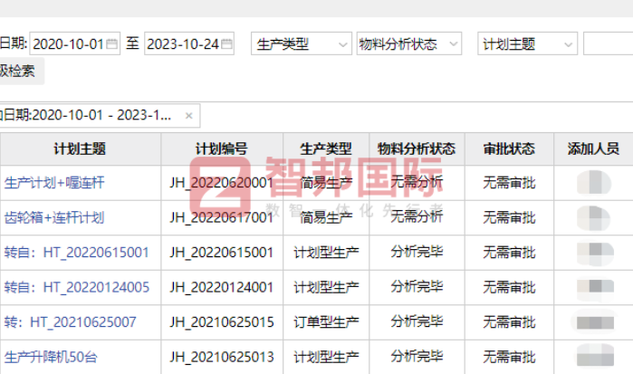Open plan 齿轮箱+连杆计划
This screenshot has height=374, width=633.
pyautogui.click(x=54, y=217)
